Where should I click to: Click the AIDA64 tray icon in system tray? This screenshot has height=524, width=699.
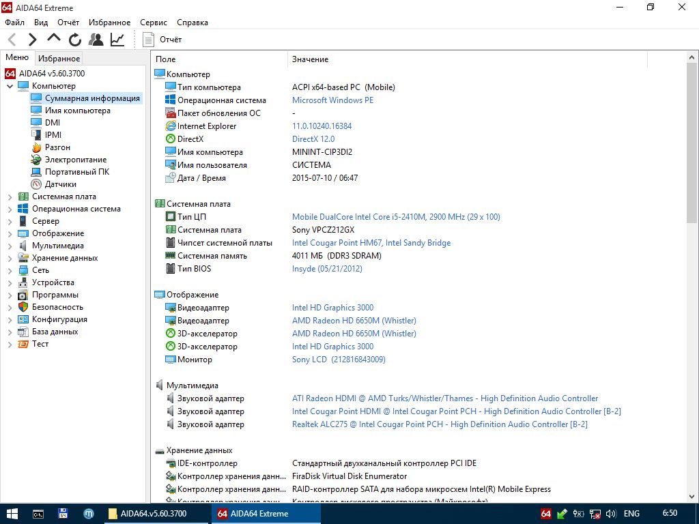(x=545, y=514)
